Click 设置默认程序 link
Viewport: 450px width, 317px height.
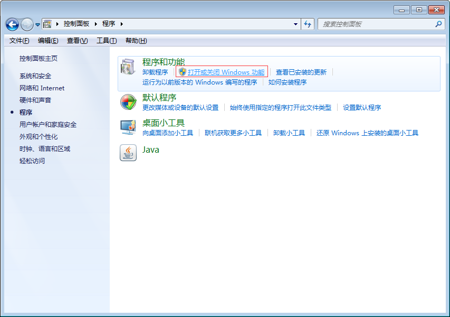(362, 108)
